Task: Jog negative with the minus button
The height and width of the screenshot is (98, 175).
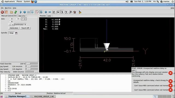Action: [x=10, y=24]
